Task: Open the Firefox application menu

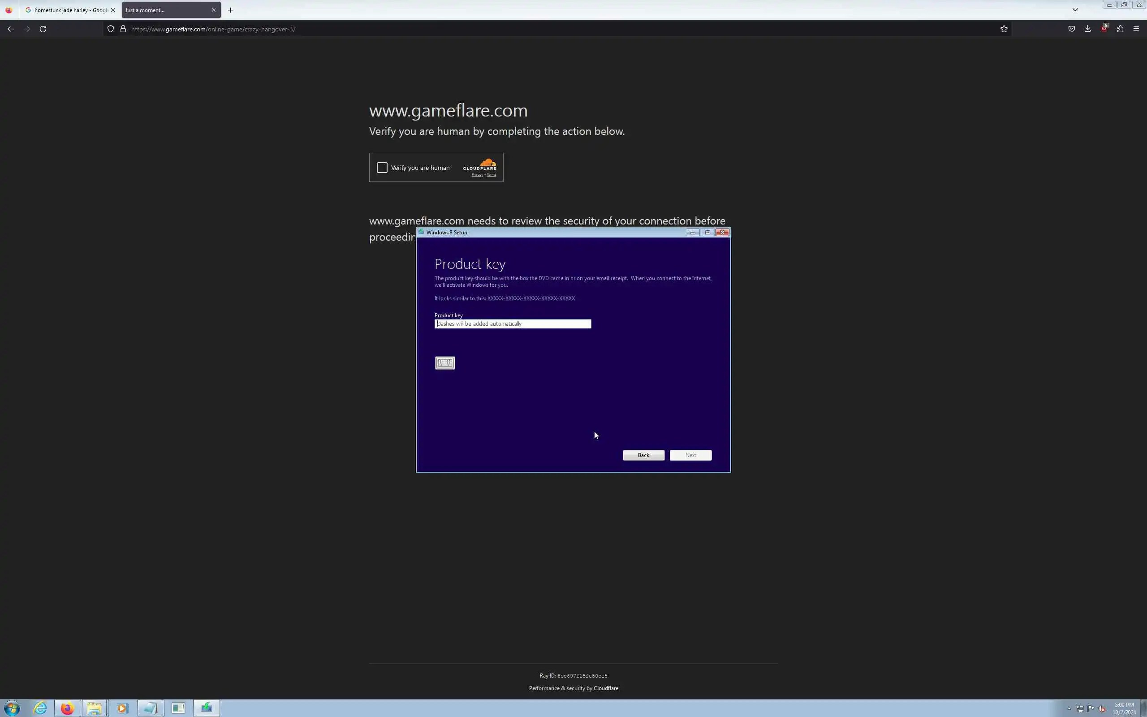Action: tap(1136, 29)
